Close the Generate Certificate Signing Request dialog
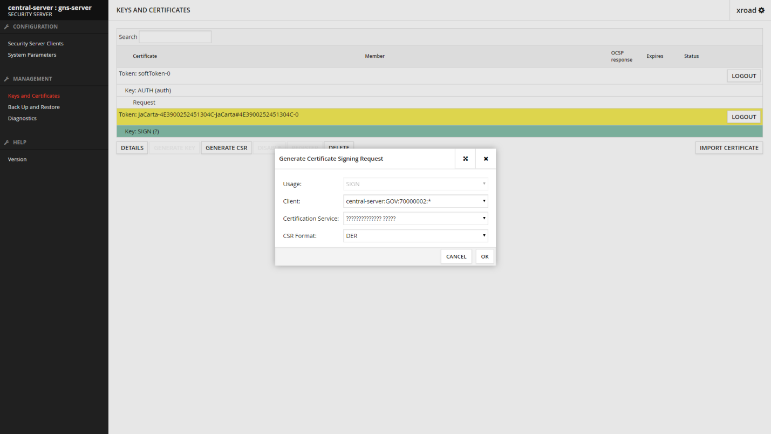771x434 pixels. (x=486, y=159)
